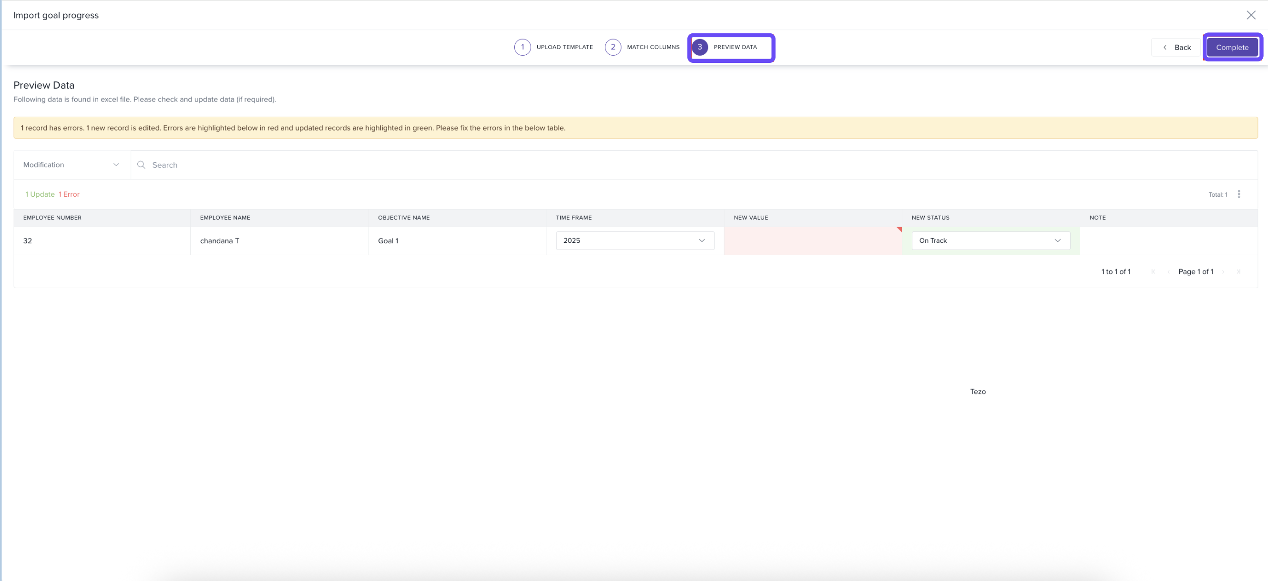Click step 1 circle icon
Viewport: 1268px width, 581px height.
click(522, 47)
